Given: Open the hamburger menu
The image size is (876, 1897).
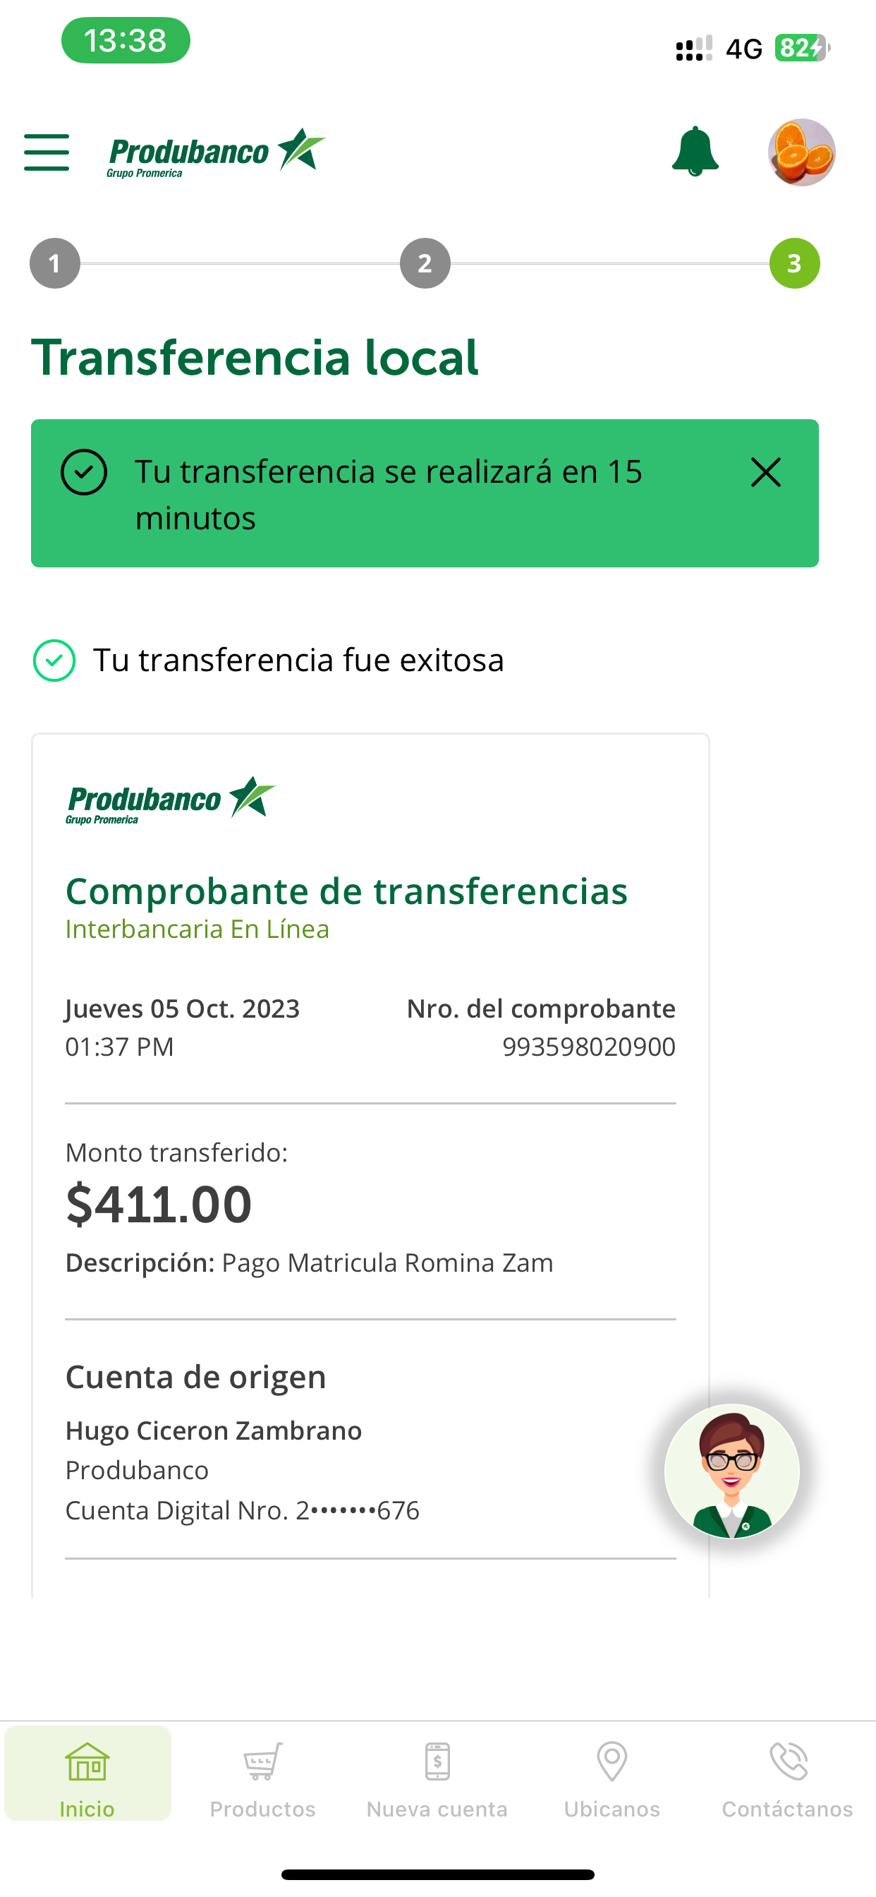Looking at the screenshot, I should click(47, 152).
